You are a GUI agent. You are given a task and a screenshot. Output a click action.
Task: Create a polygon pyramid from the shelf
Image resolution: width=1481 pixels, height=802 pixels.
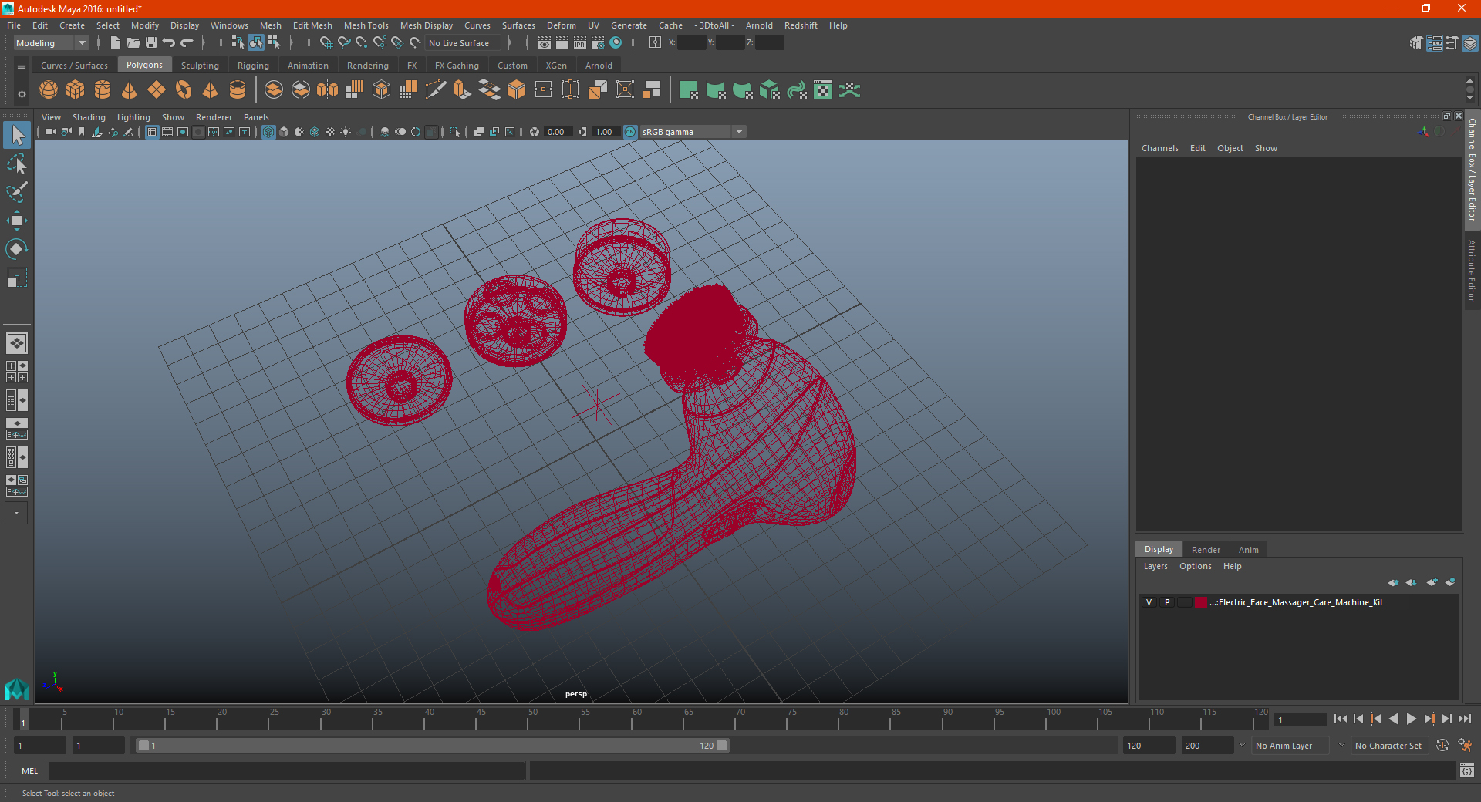click(x=211, y=90)
